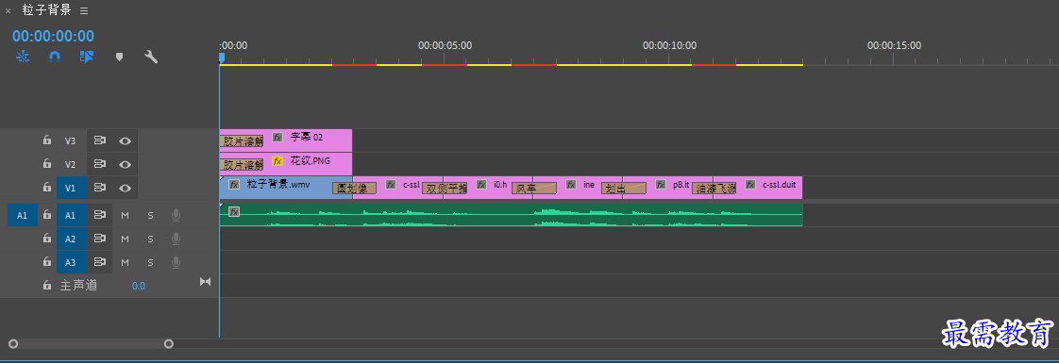Hide track V2 with eye icon

(125, 164)
